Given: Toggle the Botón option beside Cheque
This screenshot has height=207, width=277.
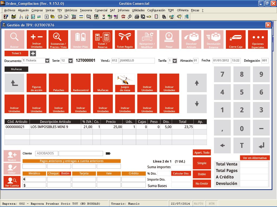Looking at the screenshot, I should [65, 174].
